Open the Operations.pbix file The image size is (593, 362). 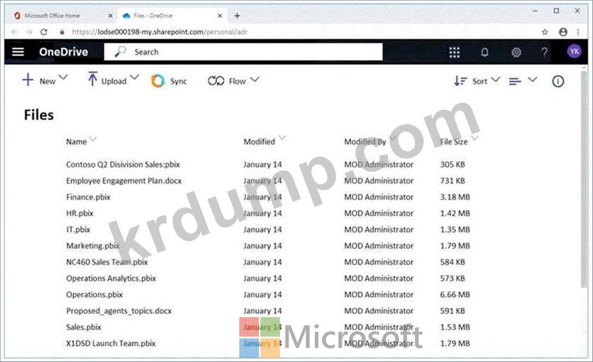pos(94,294)
